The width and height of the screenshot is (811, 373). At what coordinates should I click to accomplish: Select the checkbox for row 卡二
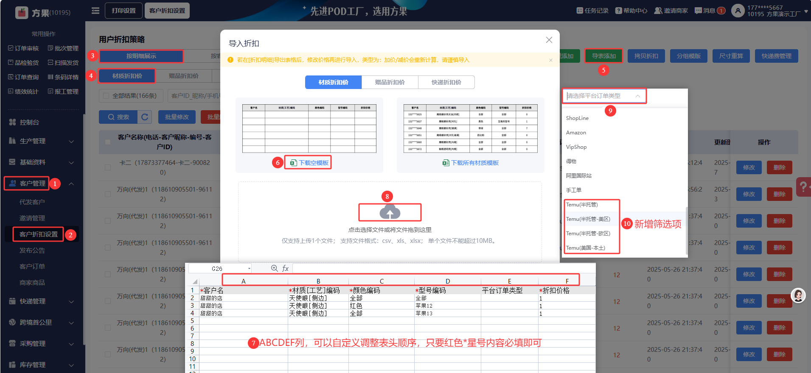coord(108,167)
